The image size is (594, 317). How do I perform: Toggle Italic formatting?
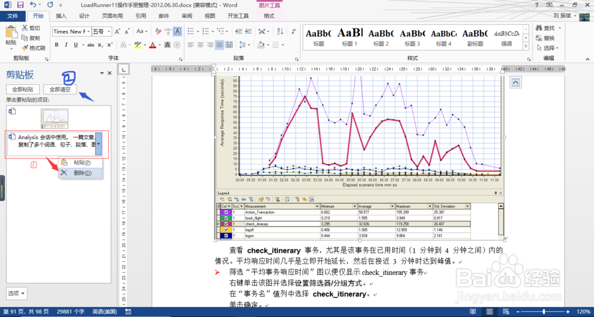67,45
